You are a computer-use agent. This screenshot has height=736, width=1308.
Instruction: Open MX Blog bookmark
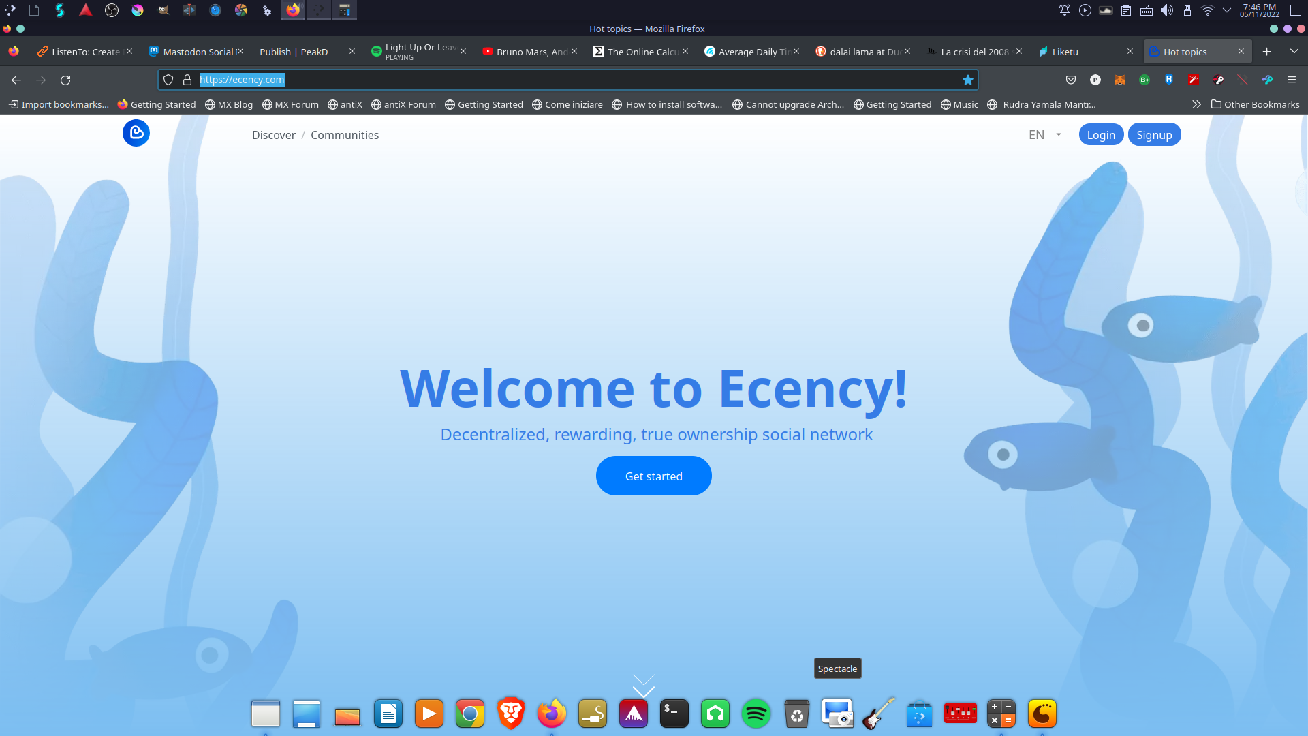pyautogui.click(x=229, y=104)
